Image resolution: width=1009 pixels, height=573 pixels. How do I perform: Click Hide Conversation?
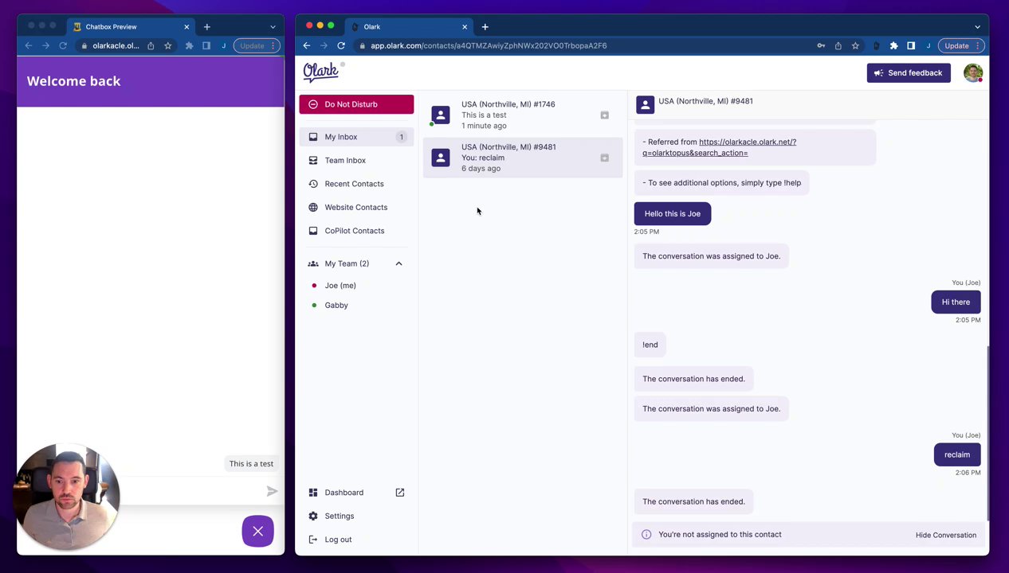[x=945, y=535]
